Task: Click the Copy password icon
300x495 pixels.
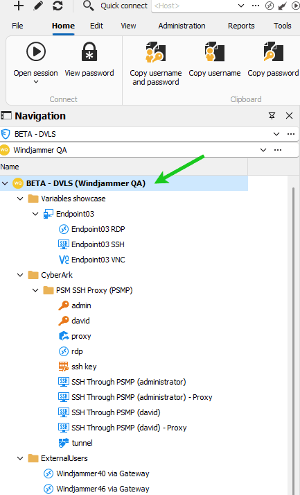Action: click(x=273, y=52)
